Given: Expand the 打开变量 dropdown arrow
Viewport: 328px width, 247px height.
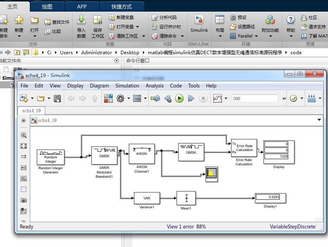Looking at the screenshot, I should click(137, 27).
